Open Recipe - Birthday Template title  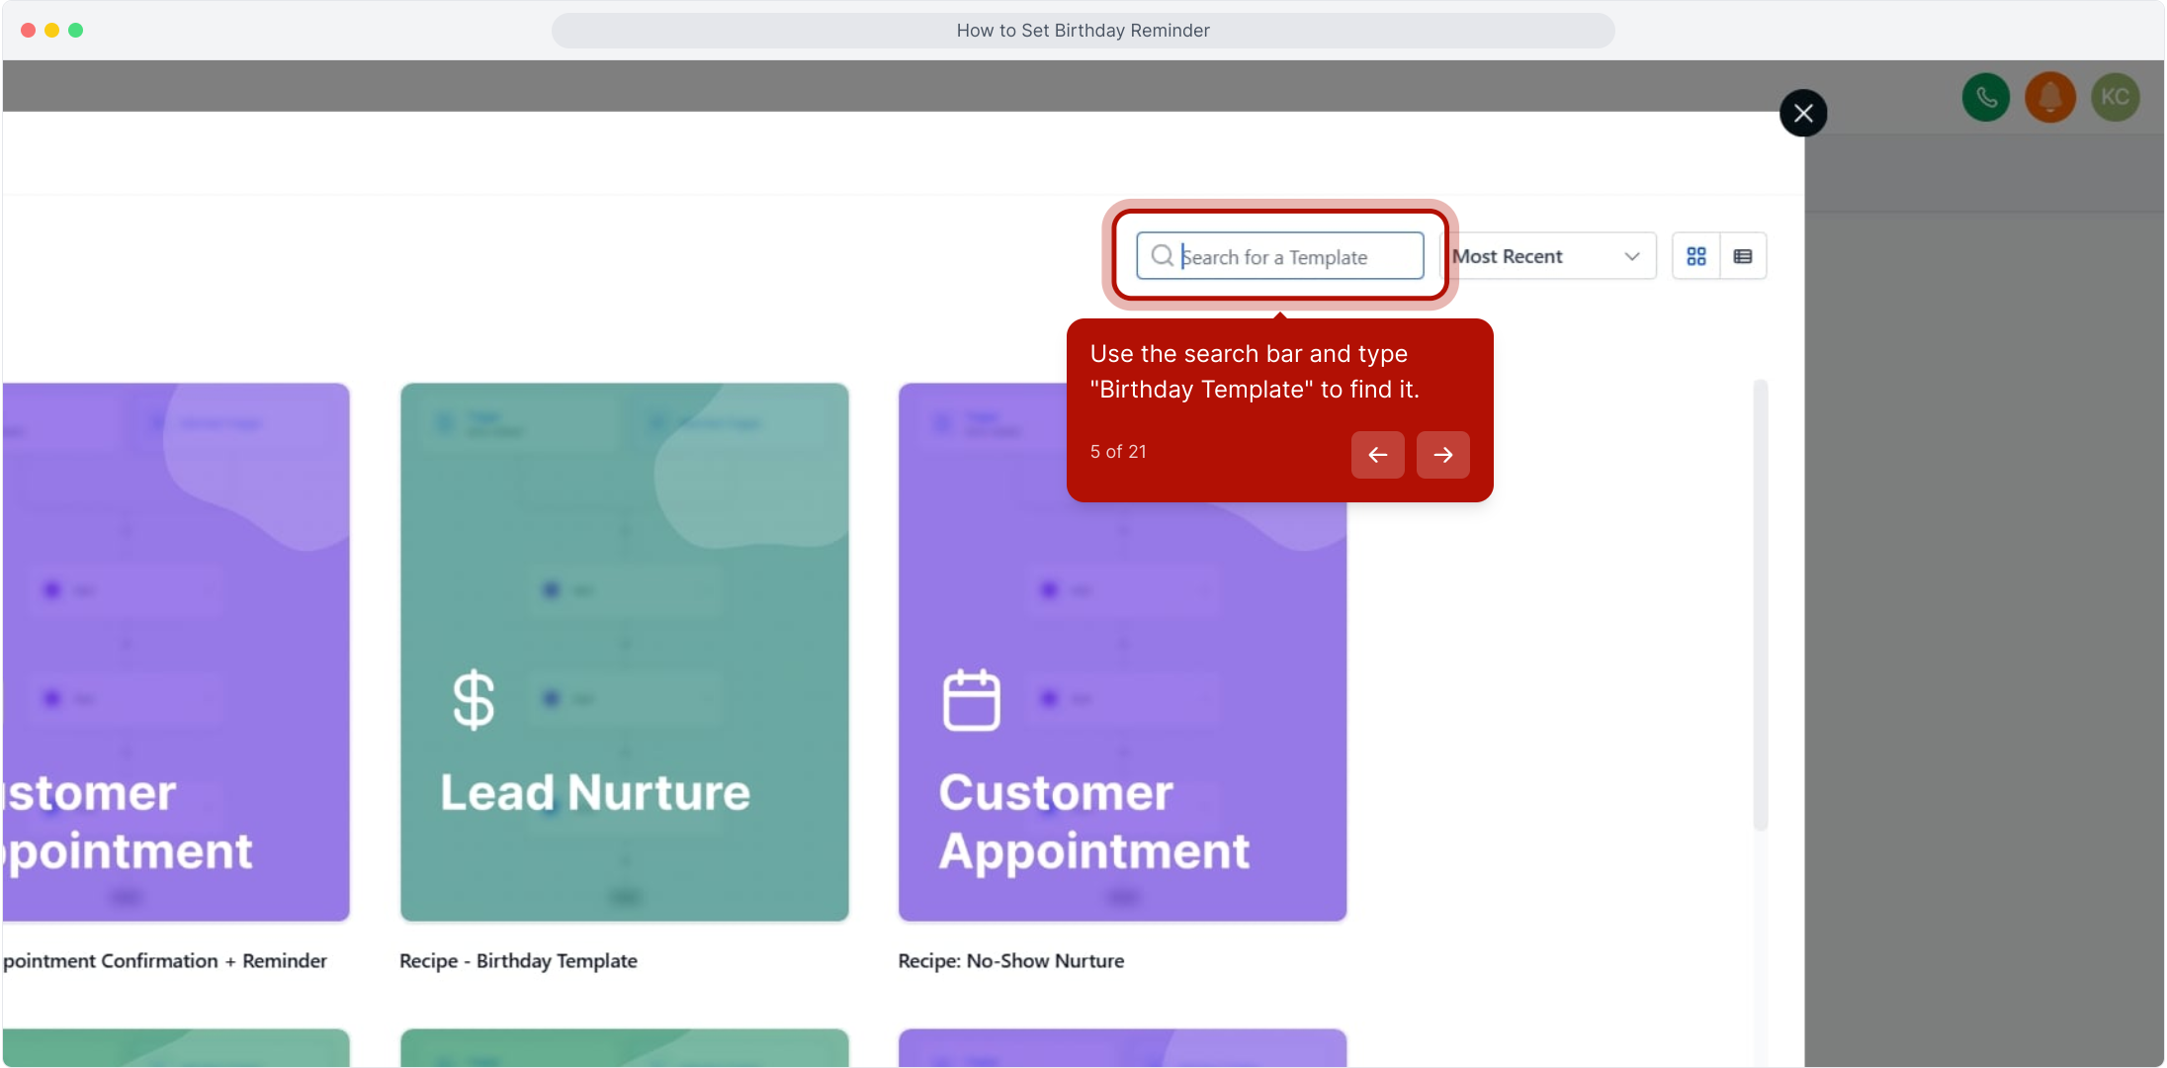tap(518, 961)
